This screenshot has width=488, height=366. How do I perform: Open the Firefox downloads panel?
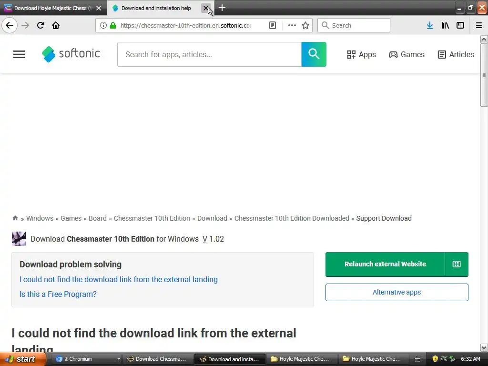coord(429,25)
